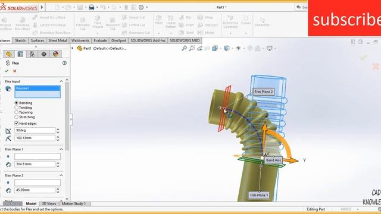Open the Reference Geometry dropdown arrow

230,33
